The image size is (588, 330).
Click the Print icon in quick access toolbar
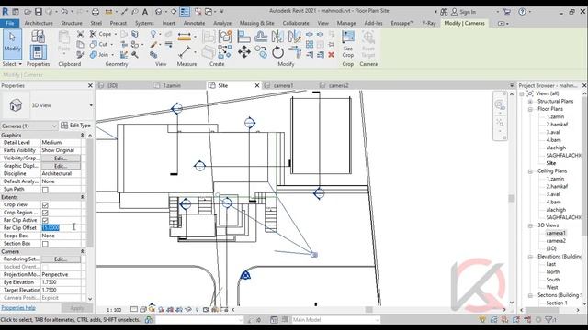(96, 12)
